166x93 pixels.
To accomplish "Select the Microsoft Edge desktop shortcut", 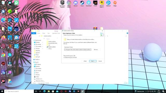I will pyautogui.click(x=3, y=21).
